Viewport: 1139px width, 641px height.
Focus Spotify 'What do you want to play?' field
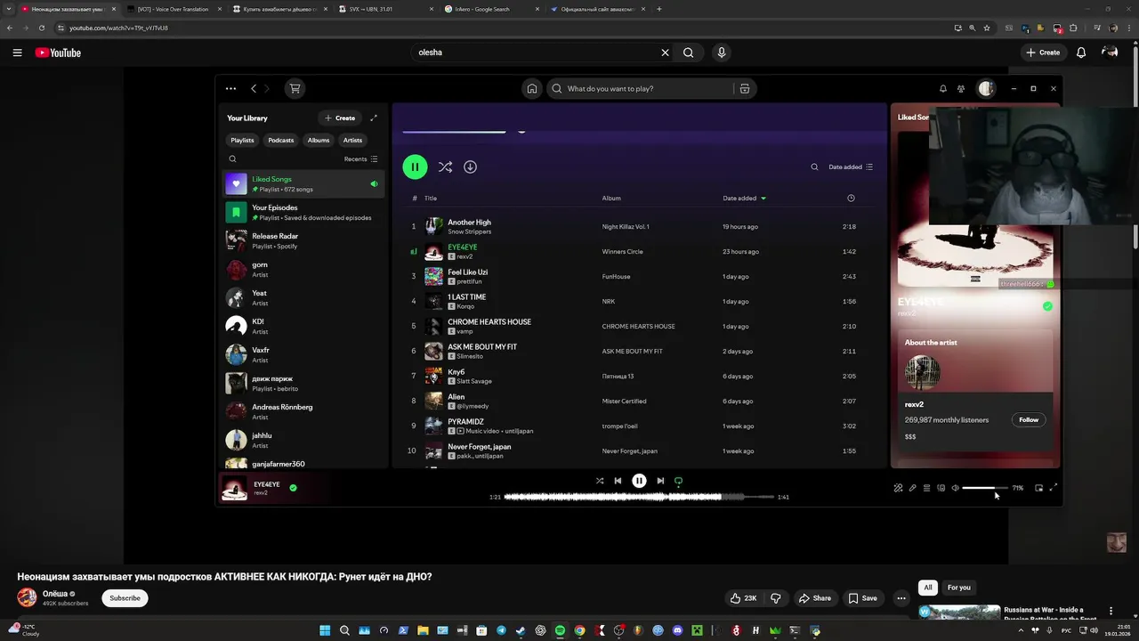click(x=641, y=88)
